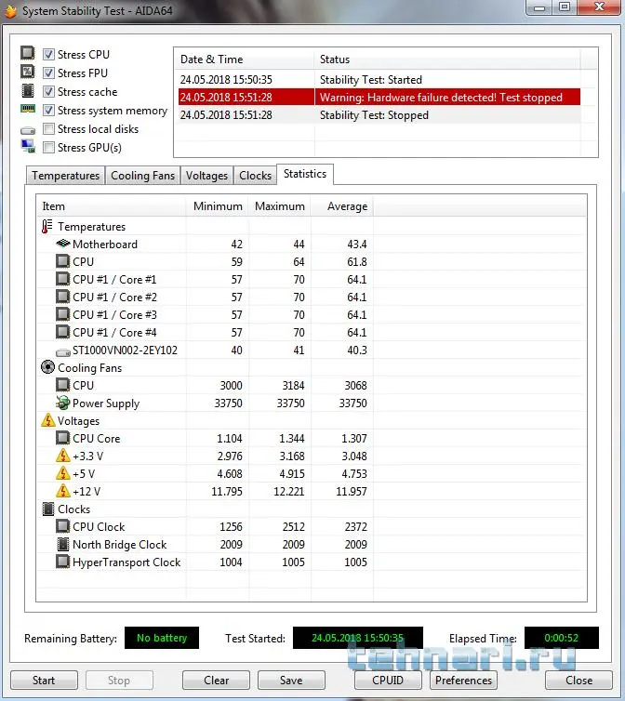Click the hard drive icon of ST1000VN002-2EY102

click(63, 352)
